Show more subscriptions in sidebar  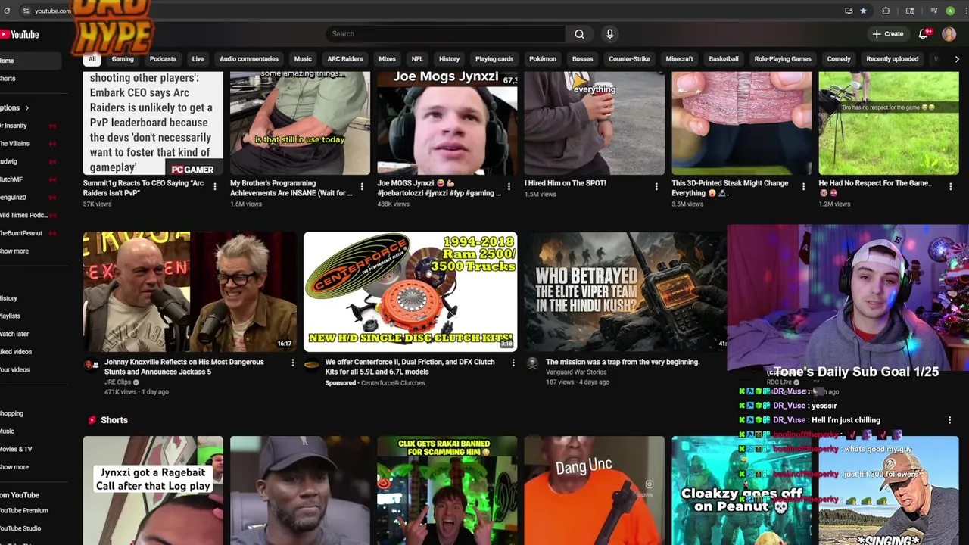14,251
